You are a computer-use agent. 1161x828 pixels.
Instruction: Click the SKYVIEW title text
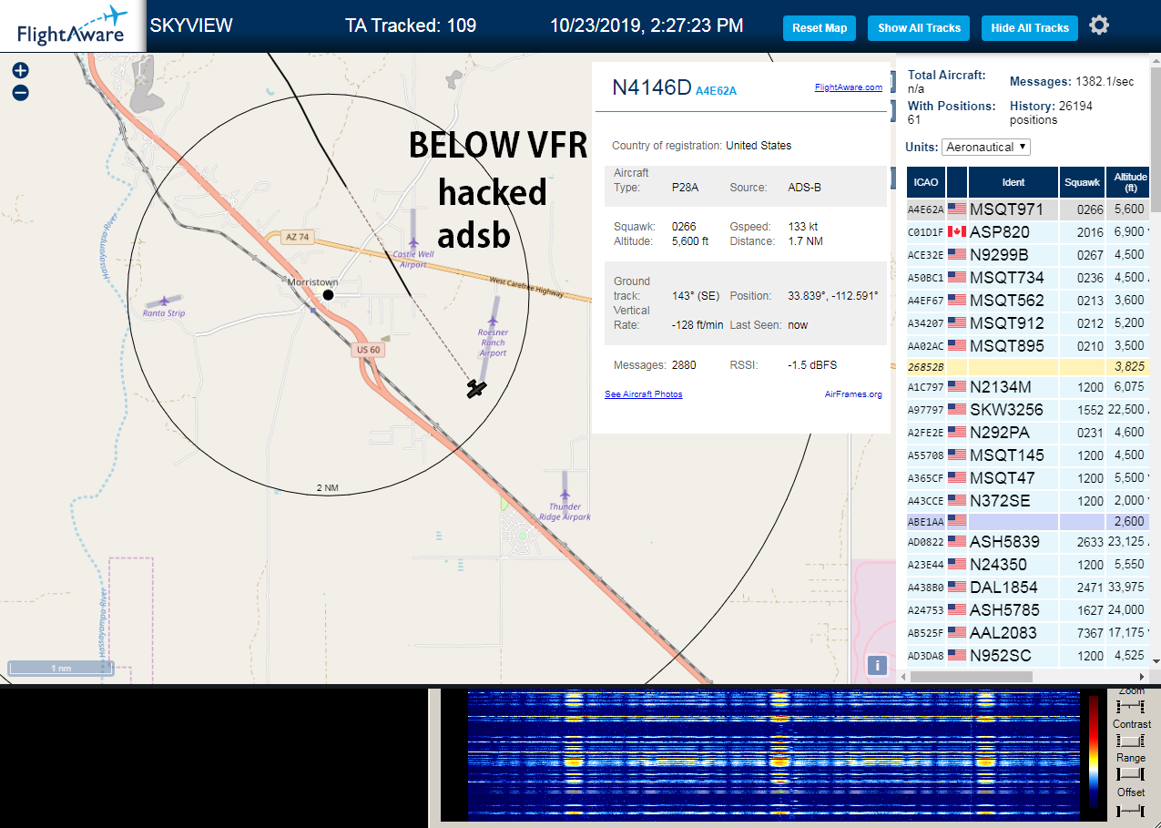pyautogui.click(x=191, y=26)
